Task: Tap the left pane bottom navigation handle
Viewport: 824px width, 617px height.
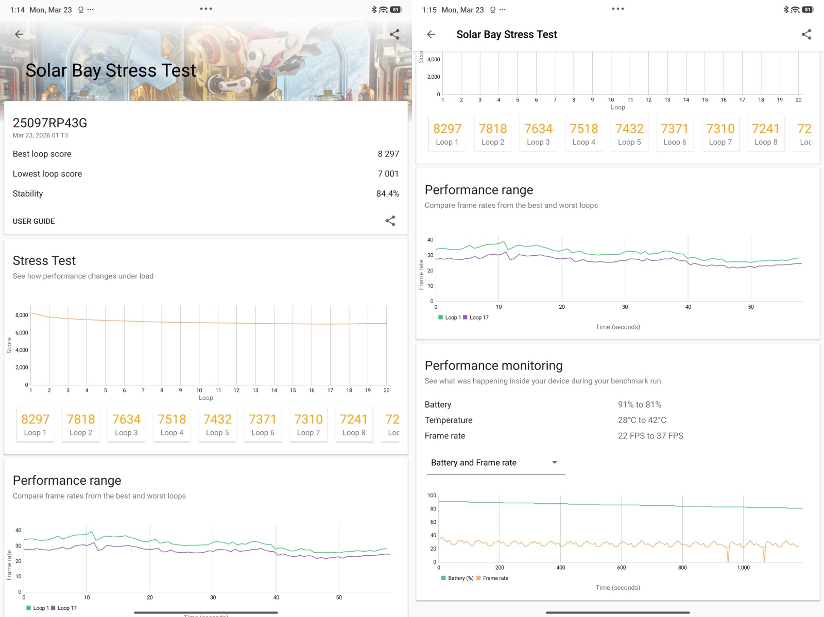Action: point(206,612)
